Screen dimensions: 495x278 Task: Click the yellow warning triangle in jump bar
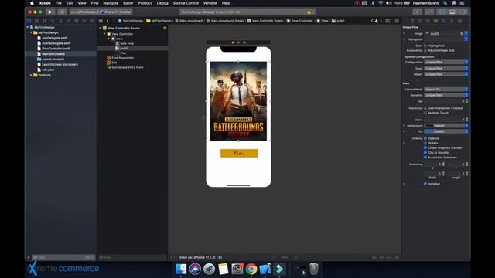pos(377,21)
